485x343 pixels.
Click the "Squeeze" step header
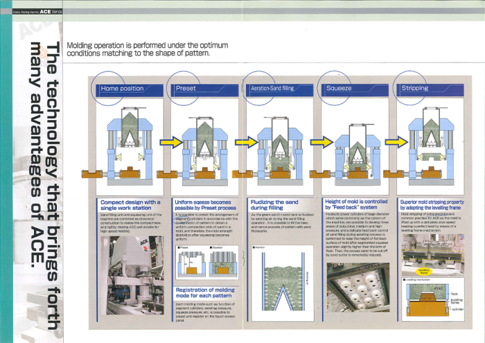coord(355,91)
